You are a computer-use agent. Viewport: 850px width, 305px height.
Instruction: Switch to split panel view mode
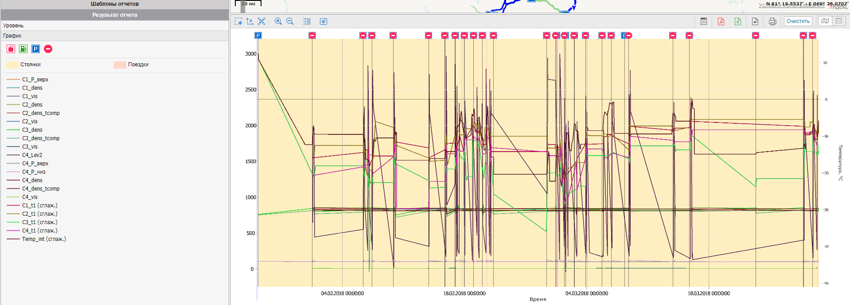tap(838, 21)
